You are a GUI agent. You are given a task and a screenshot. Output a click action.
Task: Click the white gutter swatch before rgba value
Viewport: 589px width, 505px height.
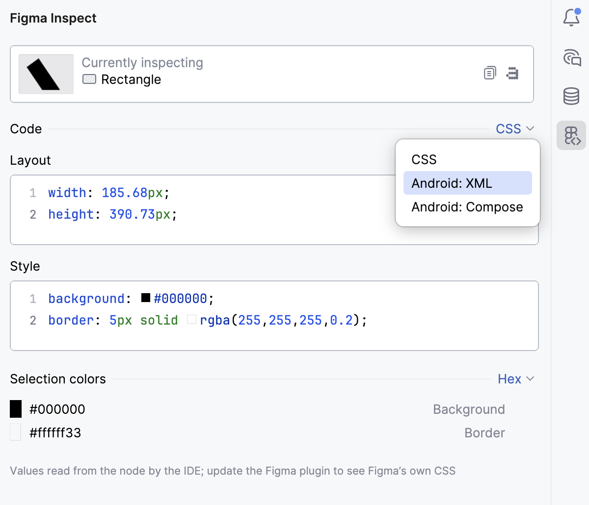(192, 320)
